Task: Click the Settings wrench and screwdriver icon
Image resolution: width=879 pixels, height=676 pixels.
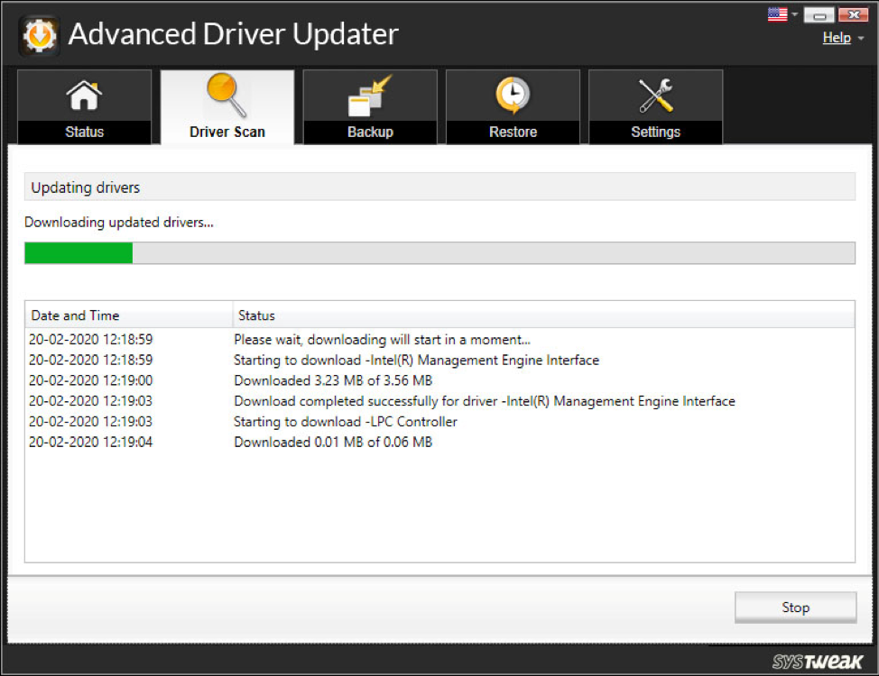Action: pos(655,96)
